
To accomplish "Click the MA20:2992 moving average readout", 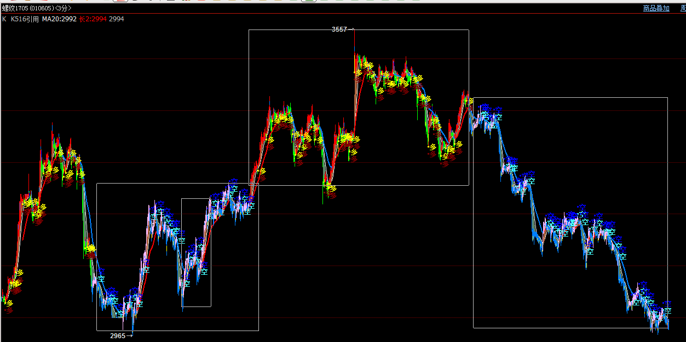I will (59, 19).
